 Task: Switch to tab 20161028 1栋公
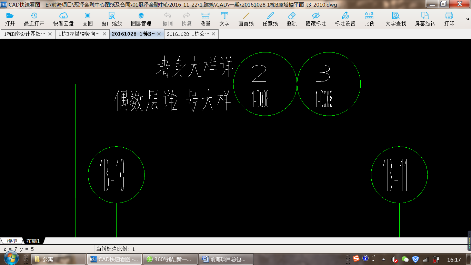coord(188,34)
